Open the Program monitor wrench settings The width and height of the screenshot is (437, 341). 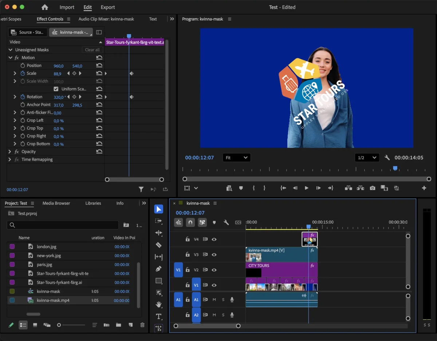(x=387, y=158)
